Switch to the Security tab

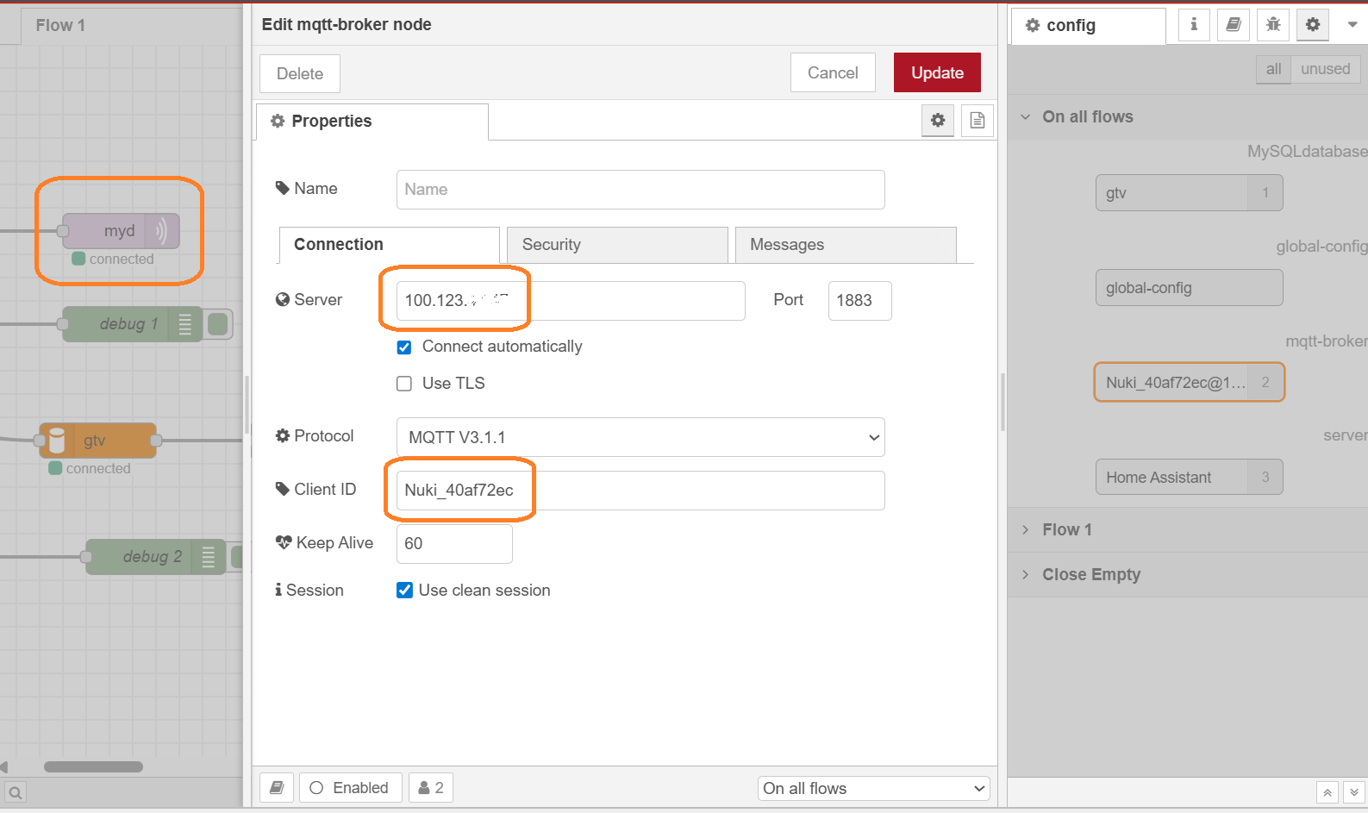tap(617, 245)
